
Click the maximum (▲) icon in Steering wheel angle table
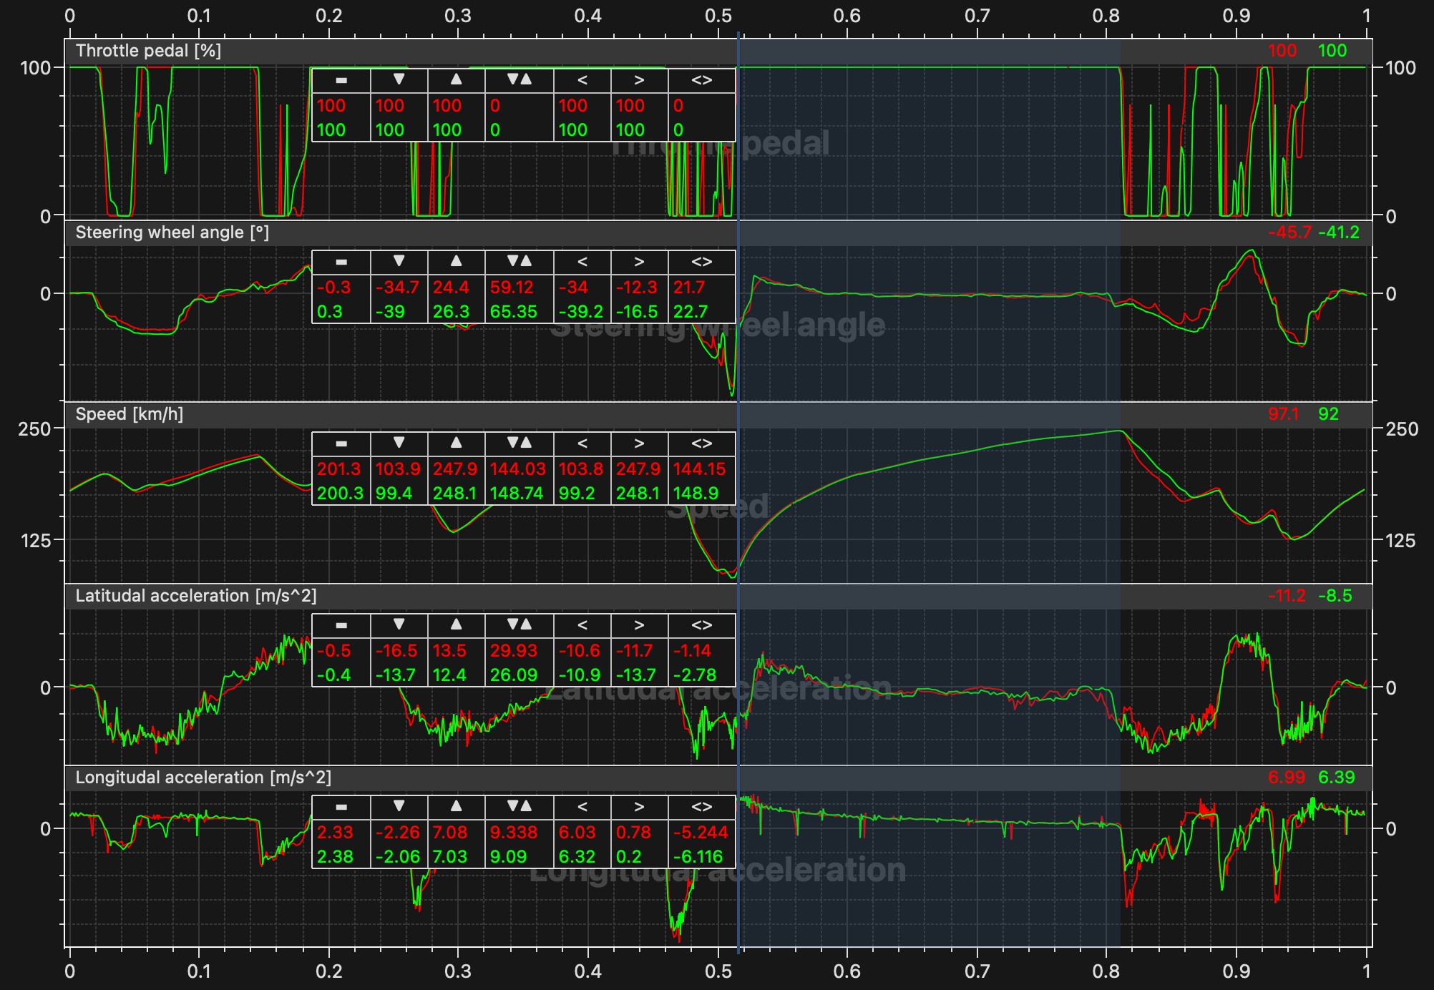(x=456, y=262)
